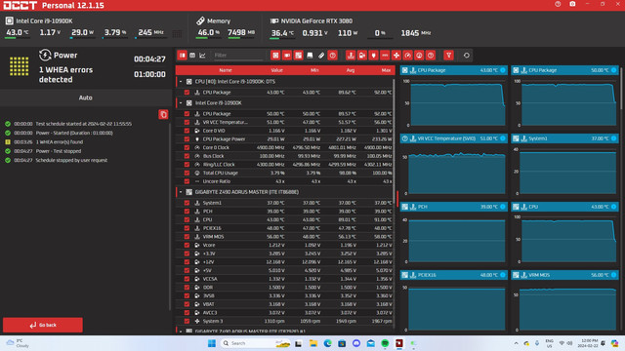Sort the table by the Avg column
Screen dimensions: 625x351
point(351,70)
